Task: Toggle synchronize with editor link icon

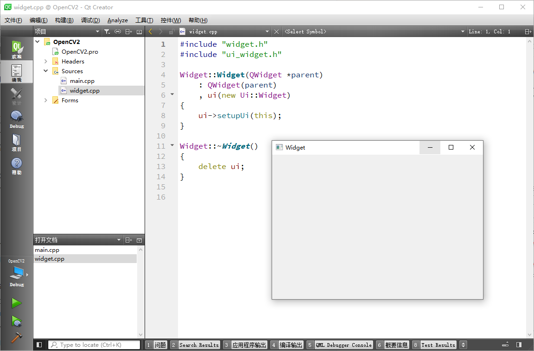Action: click(117, 31)
